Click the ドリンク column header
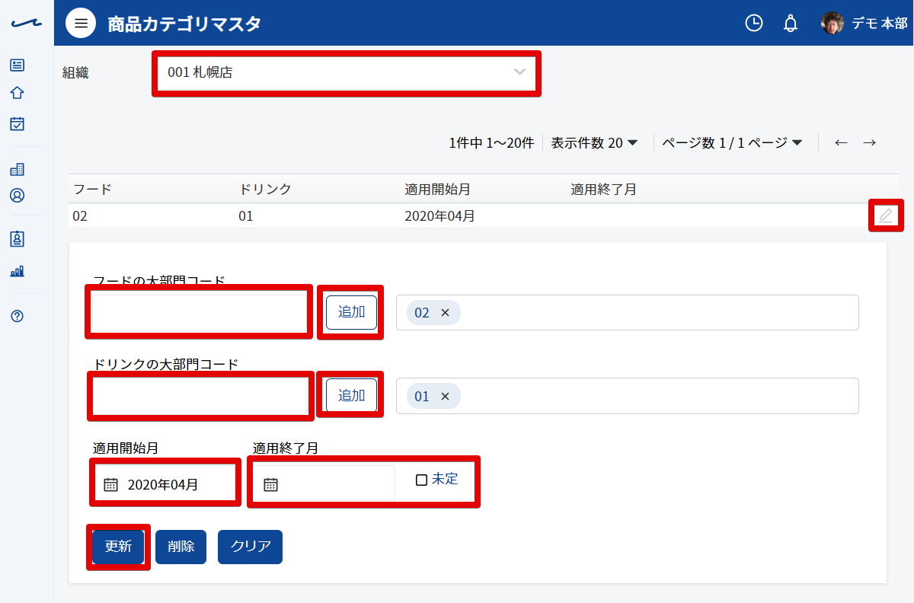This screenshot has height=603, width=914. (265, 189)
